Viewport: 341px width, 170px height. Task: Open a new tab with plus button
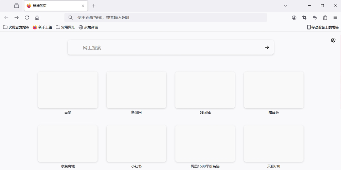click(x=94, y=6)
